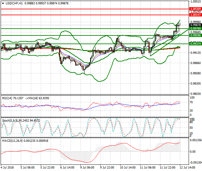Click the 0.98860 price scale value
This screenshot has width=202, height=171.
point(195,63)
